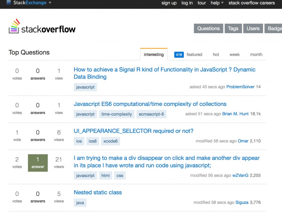Click the log in link
The image size is (282, 216).
pos(187,3)
